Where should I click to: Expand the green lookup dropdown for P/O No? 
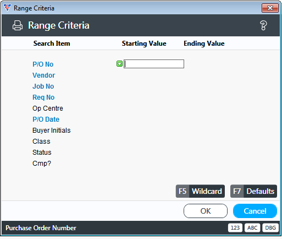pos(119,64)
